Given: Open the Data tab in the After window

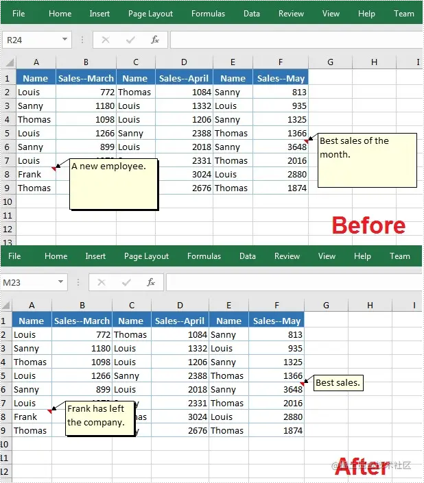Looking at the screenshot, I should [248, 256].
